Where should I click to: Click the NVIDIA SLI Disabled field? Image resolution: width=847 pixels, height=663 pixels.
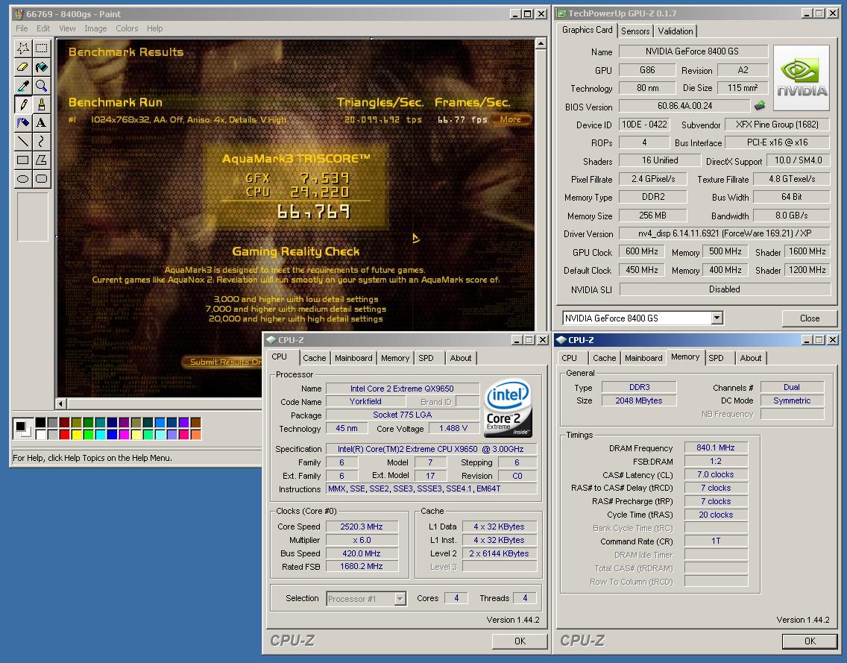(725, 289)
